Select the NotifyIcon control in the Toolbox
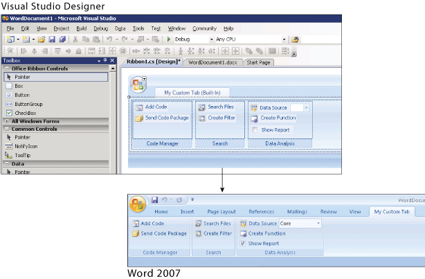Screen dimensions: 425x279 [26, 146]
